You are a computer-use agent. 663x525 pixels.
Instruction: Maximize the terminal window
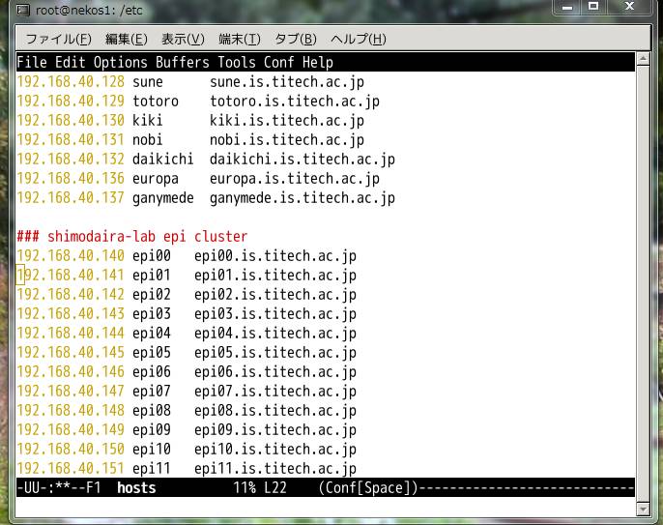[593, 9]
